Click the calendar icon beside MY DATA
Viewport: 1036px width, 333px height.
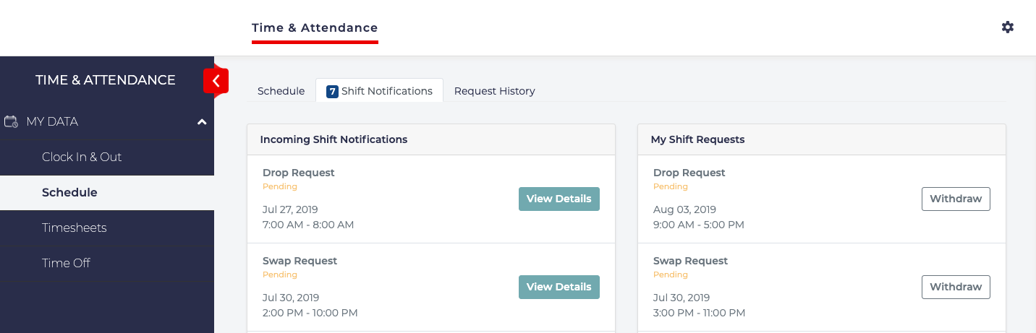pos(11,121)
